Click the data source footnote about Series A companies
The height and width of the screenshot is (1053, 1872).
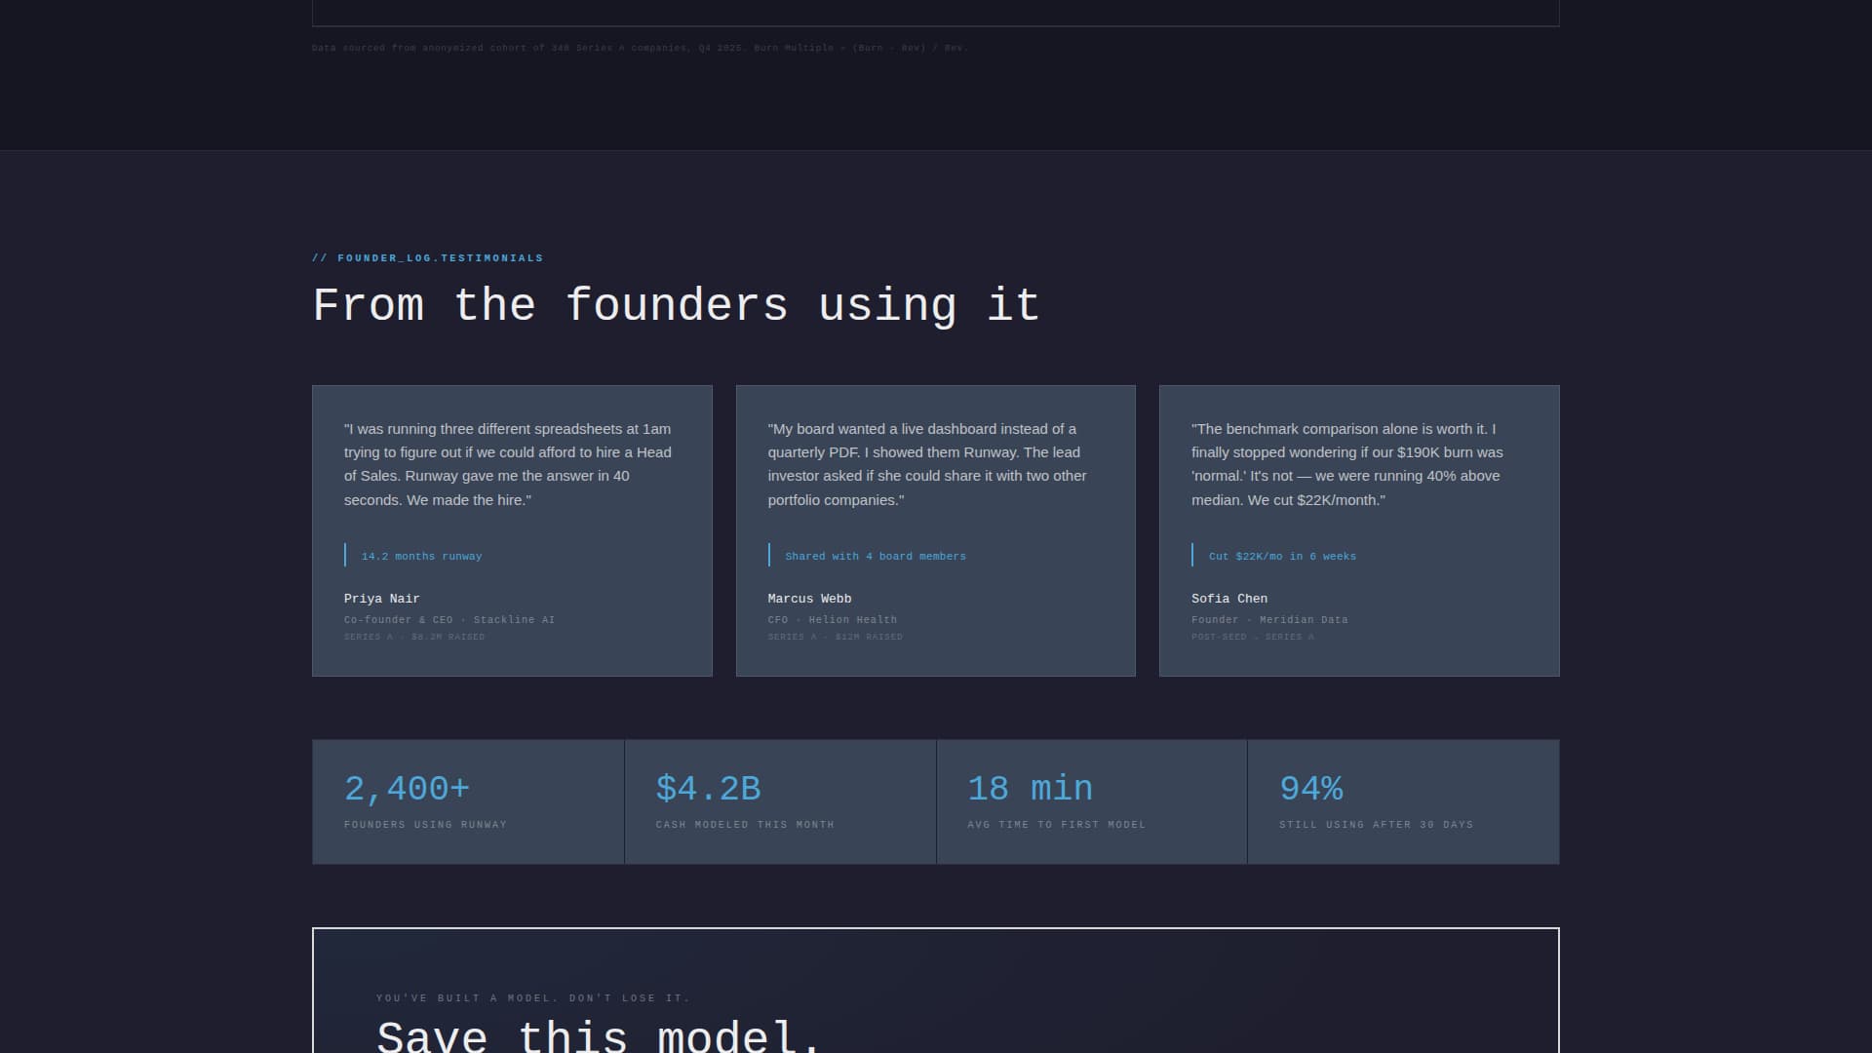click(x=640, y=48)
